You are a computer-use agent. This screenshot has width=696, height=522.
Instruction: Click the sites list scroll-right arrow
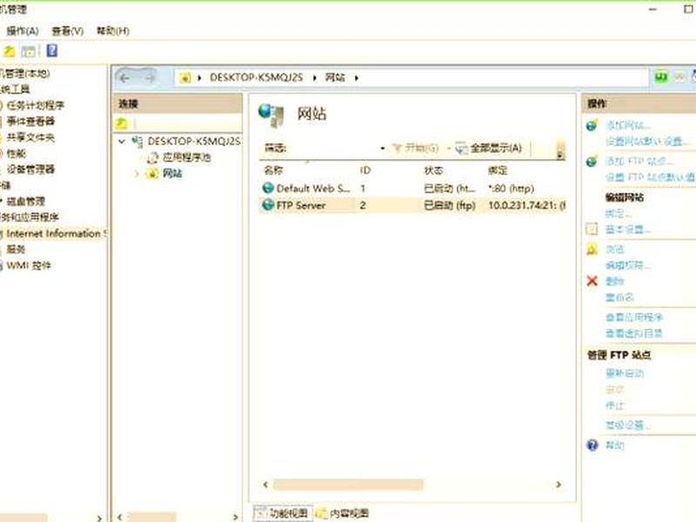[559, 485]
